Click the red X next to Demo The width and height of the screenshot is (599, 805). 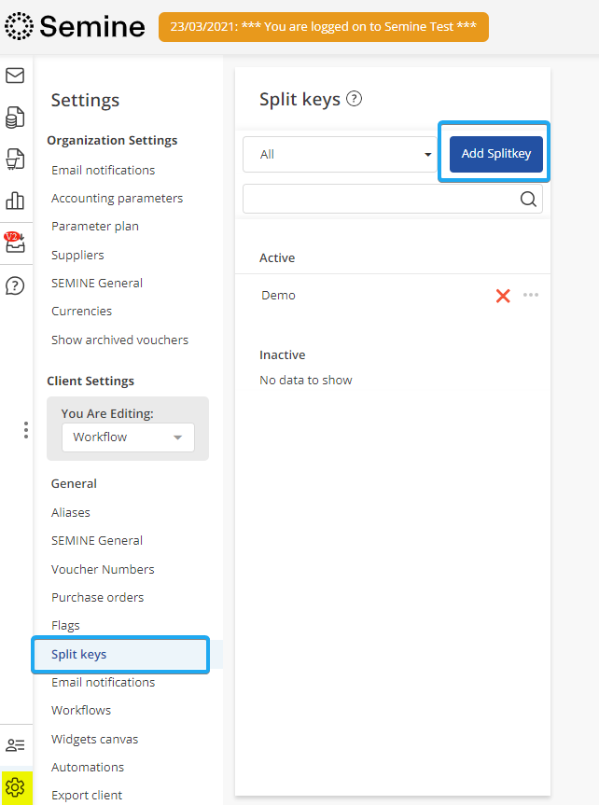pos(503,296)
